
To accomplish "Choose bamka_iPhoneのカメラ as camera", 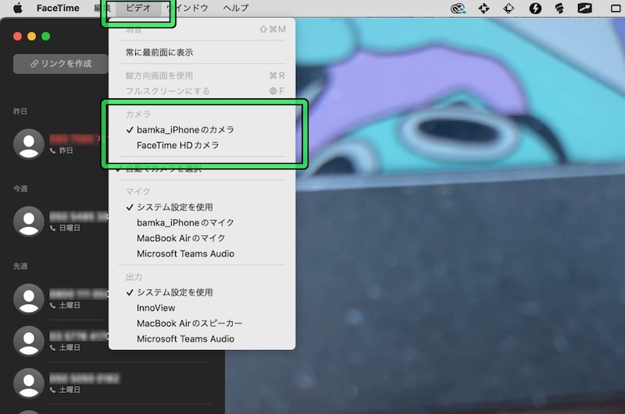I will [x=202, y=129].
